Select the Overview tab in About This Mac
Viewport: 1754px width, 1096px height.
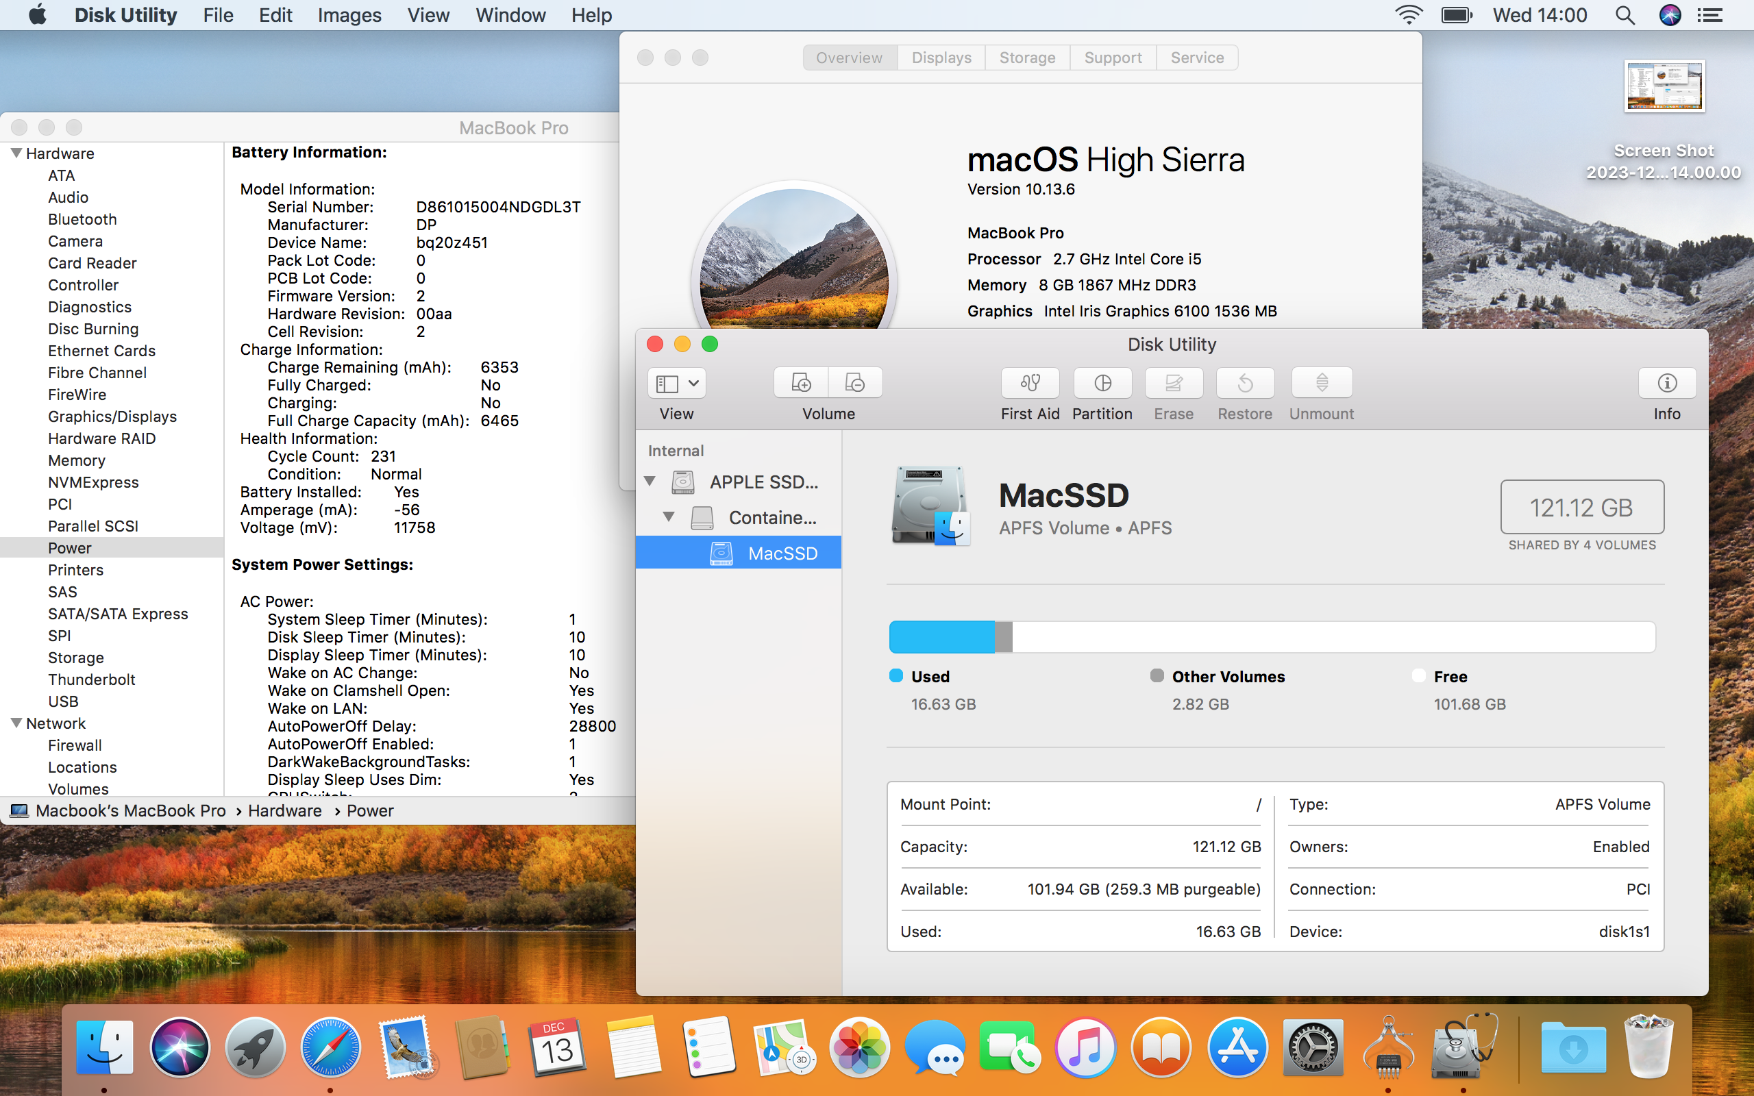[x=850, y=58]
